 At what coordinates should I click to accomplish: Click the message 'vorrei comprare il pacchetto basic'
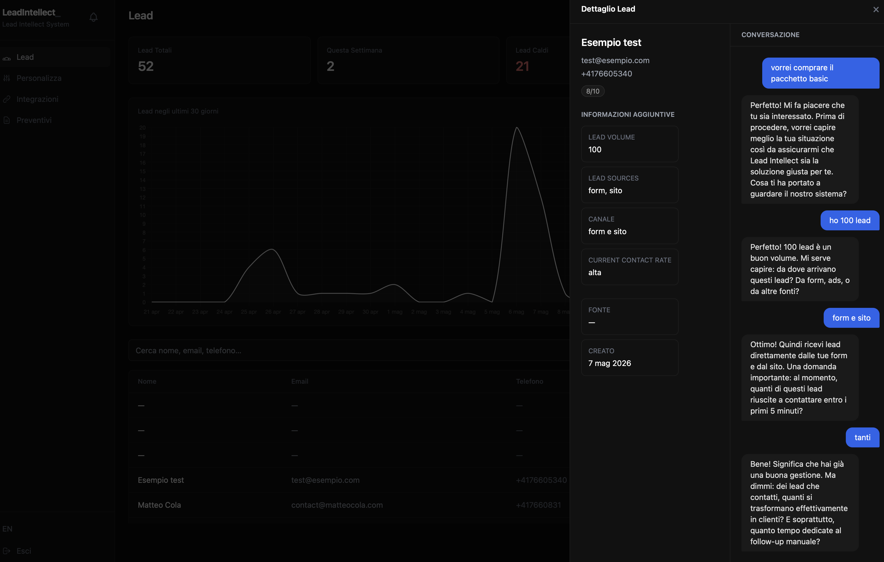(x=821, y=73)
